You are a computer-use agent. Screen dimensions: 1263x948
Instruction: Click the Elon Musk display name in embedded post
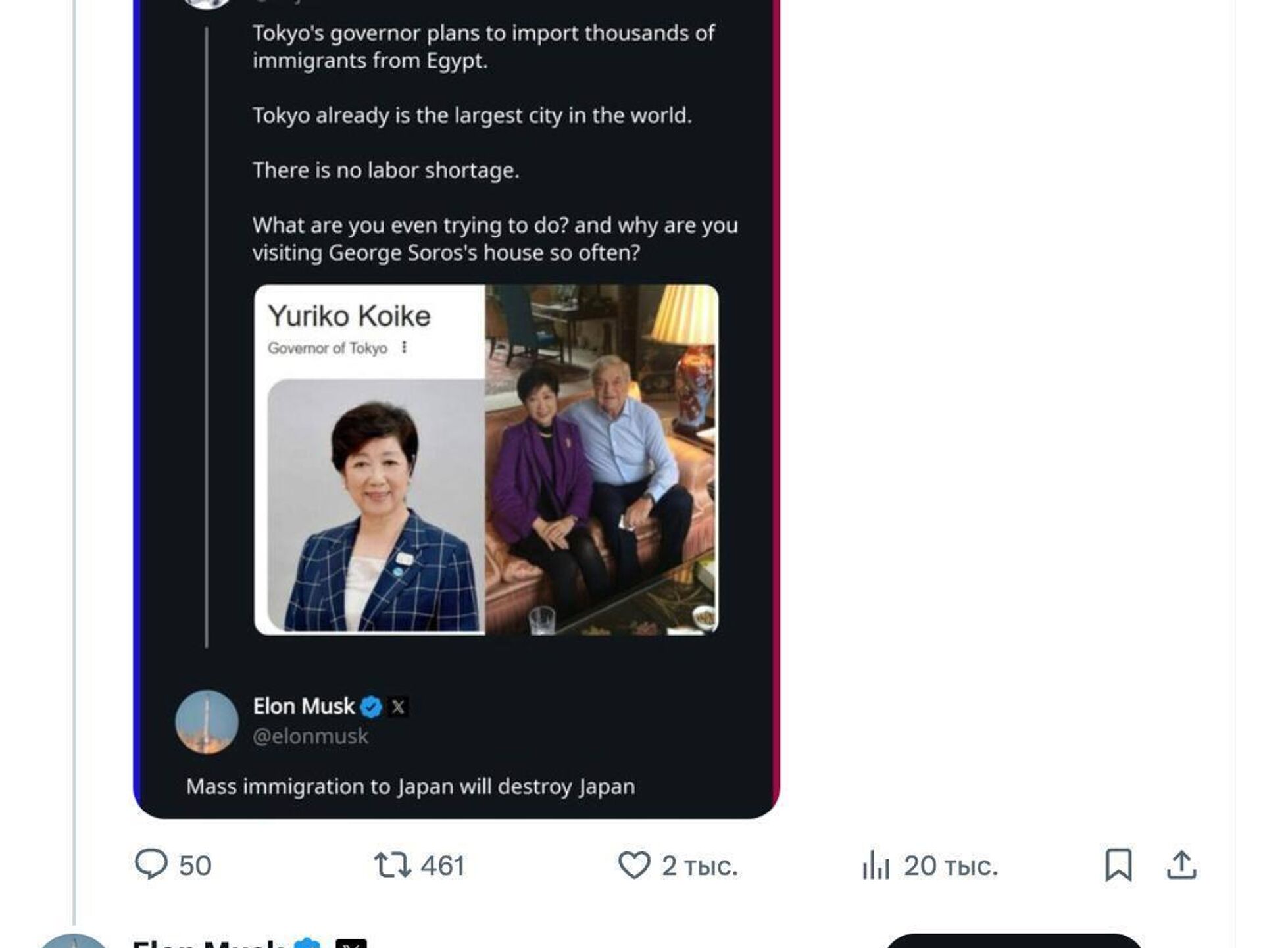[303, 707]
